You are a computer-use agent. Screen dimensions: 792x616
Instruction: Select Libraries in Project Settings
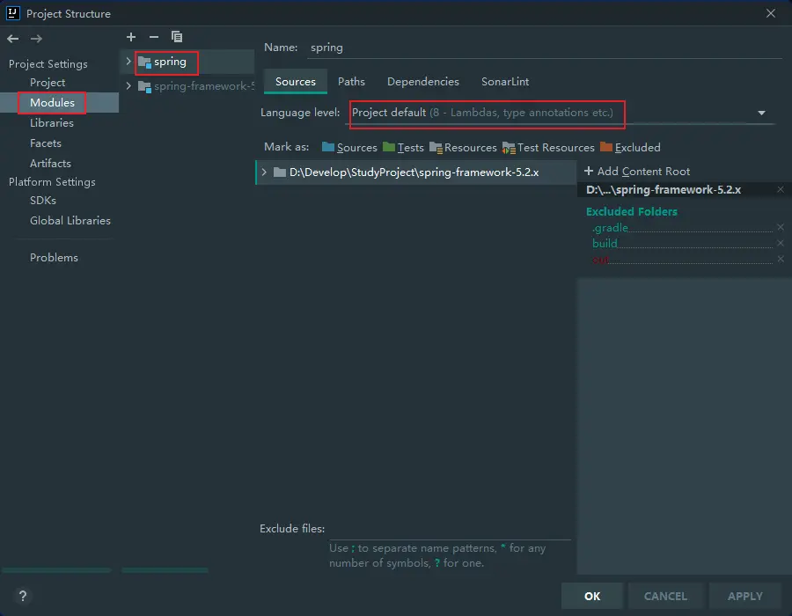pos(52,123)
